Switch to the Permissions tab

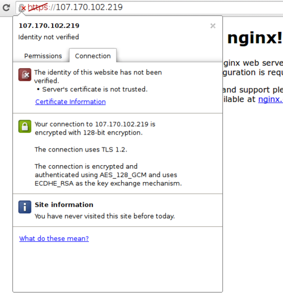(x=43, y=56)
